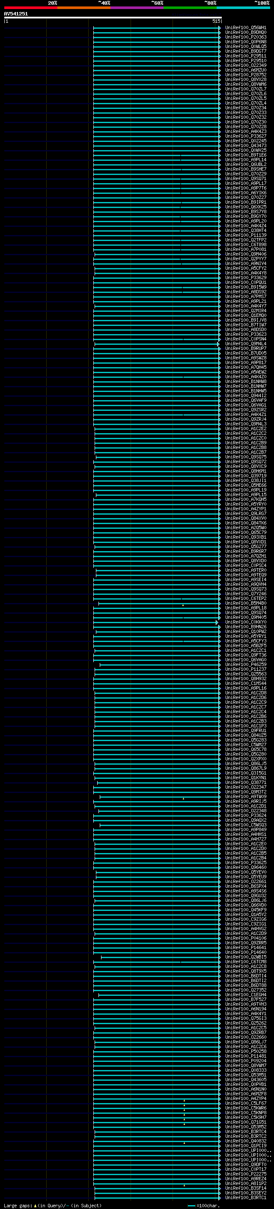Viewport: 274px width, 1209px height.
Task: Click the label UniRef100_Q10PW2
Action: (x=246, y=632)
